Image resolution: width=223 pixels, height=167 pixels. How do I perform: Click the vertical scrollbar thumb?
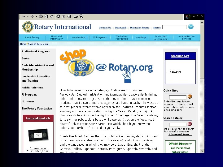click(202, 51)
